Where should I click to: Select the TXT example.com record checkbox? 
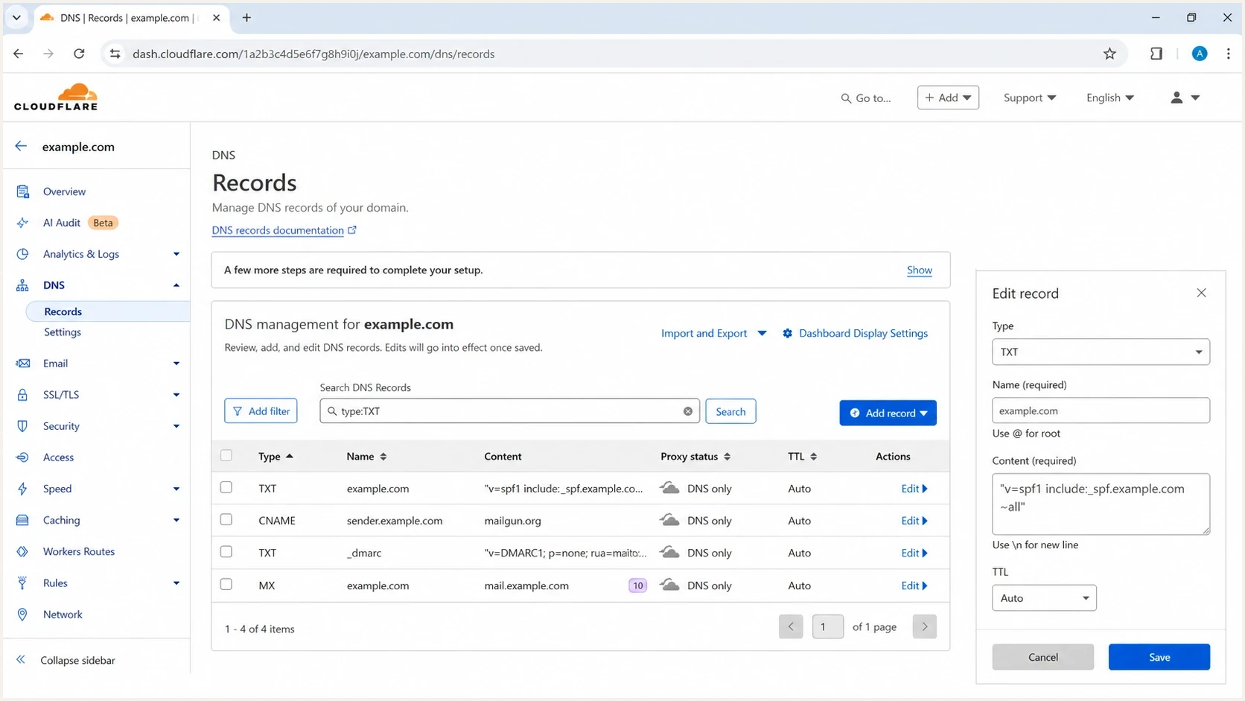point(226,487)
